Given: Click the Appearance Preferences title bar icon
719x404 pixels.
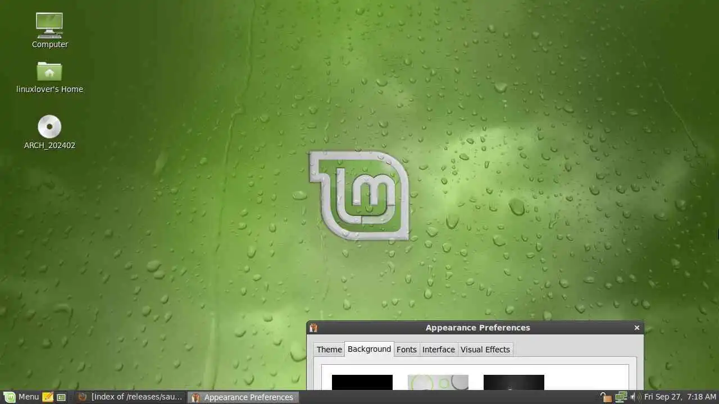Looking at the screenshot, I should [x=313, y=328].
